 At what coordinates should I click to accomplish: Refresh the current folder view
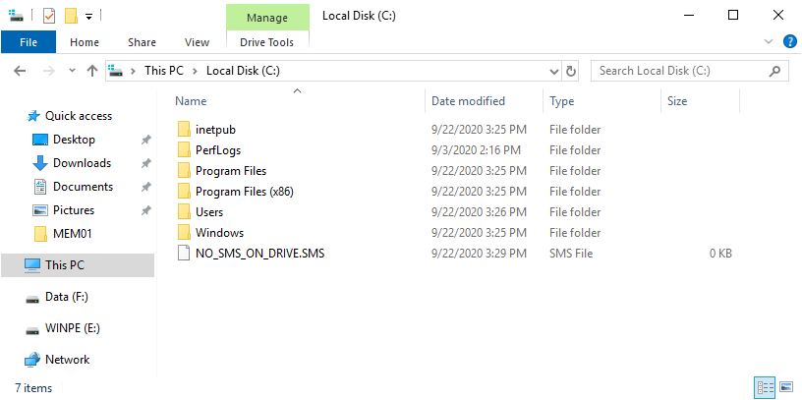coord(571,71)
